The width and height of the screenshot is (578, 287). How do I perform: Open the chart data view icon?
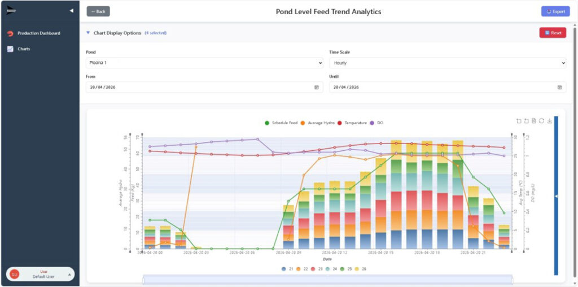(x=534, y=120)
